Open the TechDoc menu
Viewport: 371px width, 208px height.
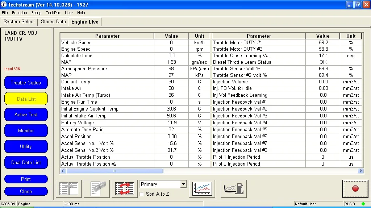coord(53,13)
